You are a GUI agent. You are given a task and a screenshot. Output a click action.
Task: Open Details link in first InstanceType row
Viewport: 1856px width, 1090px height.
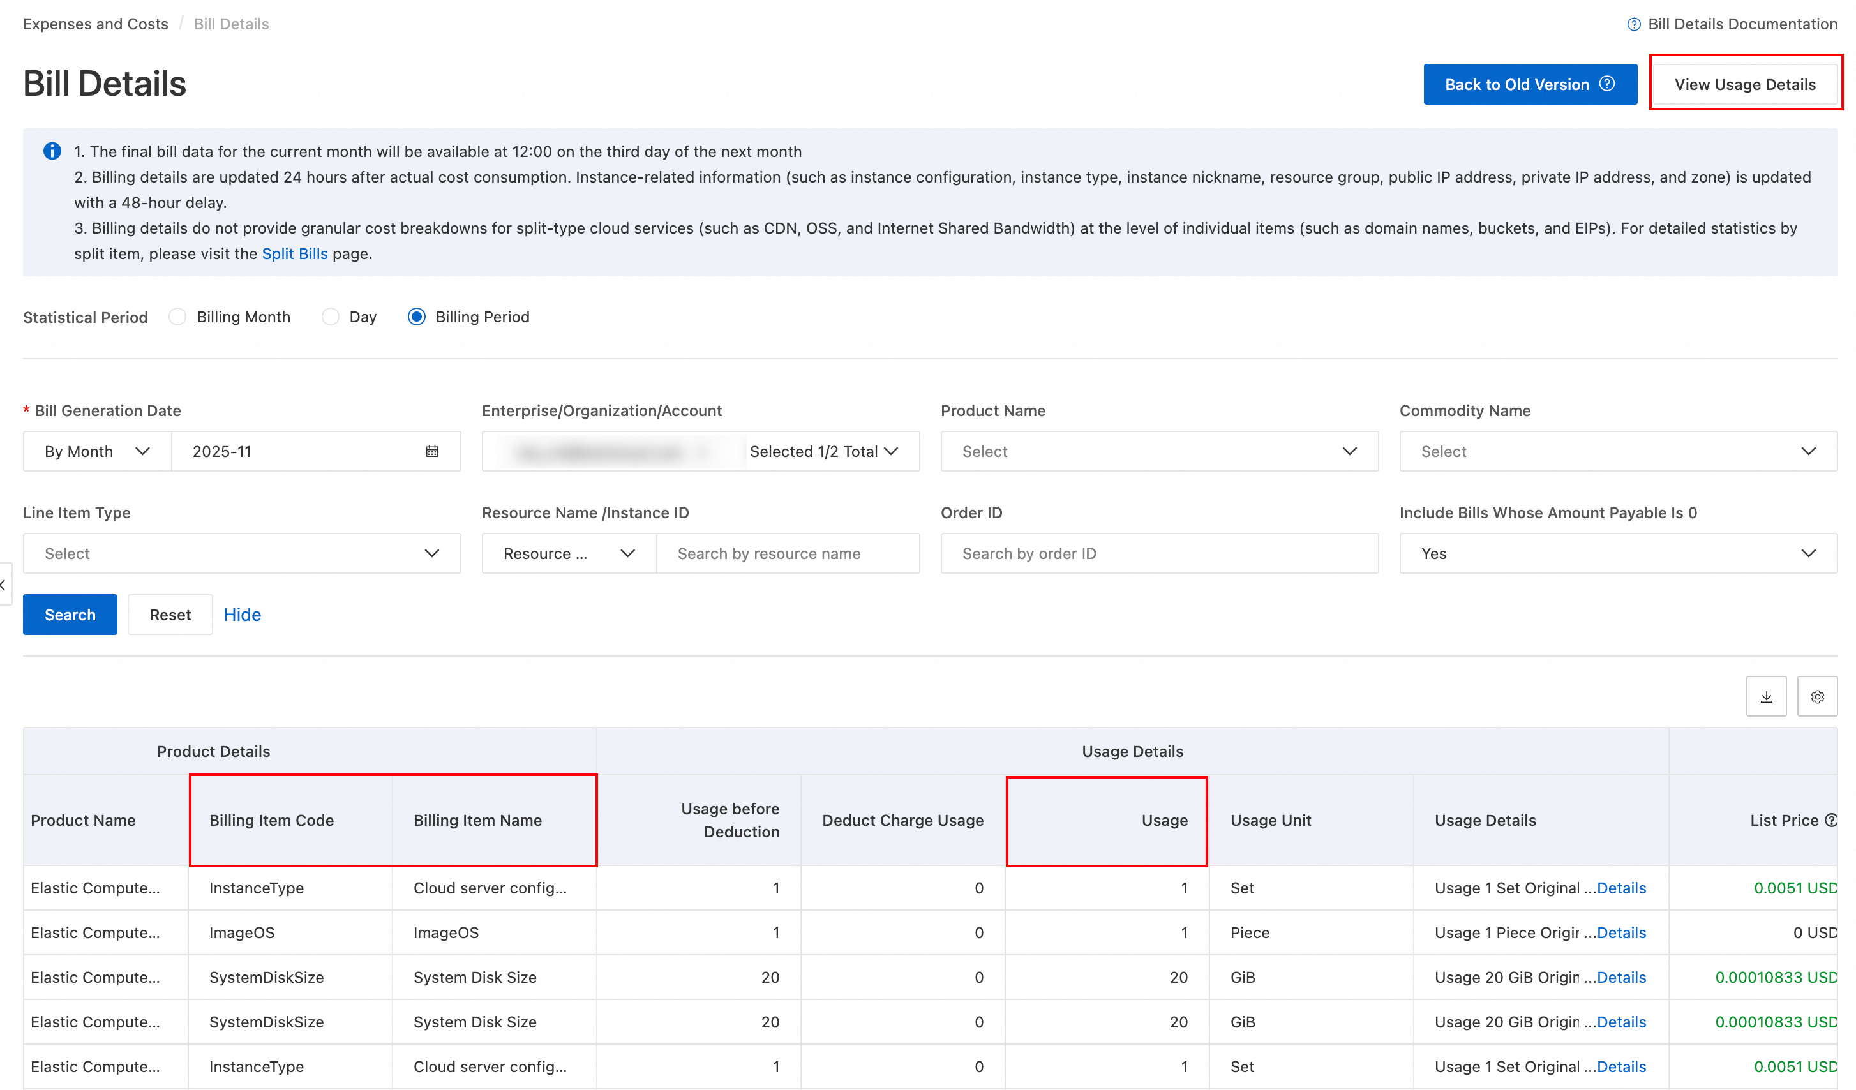coord(1620,888)
